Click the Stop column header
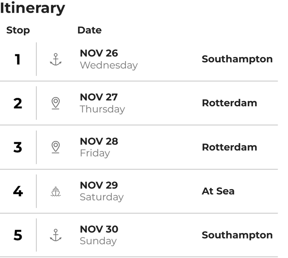 [18, 30]
